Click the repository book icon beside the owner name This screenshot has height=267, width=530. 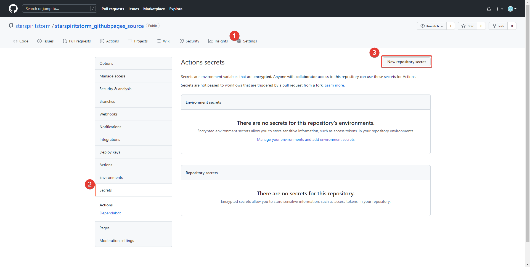(x=11, y=26)
